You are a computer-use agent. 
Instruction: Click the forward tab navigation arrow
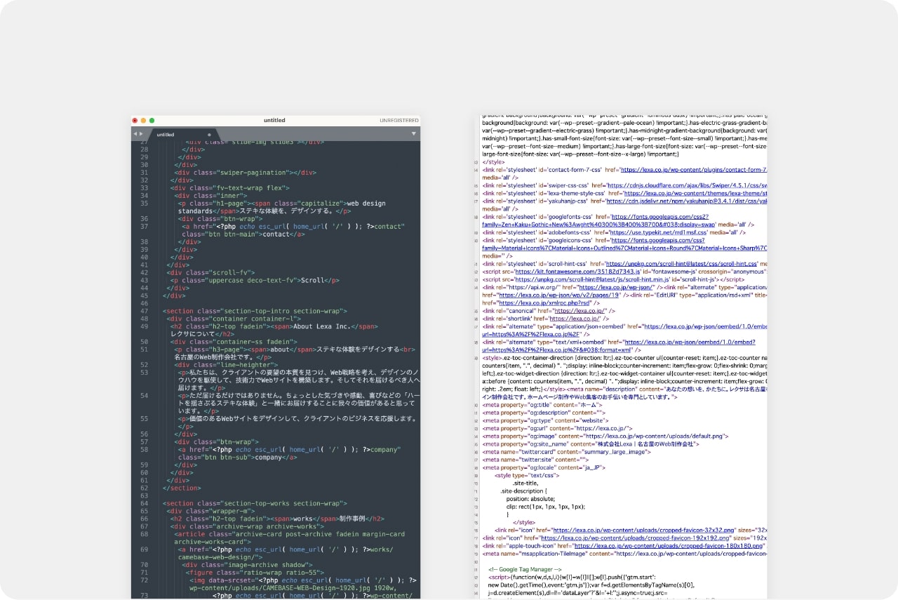pyautogui.click(x=141, y=133)
